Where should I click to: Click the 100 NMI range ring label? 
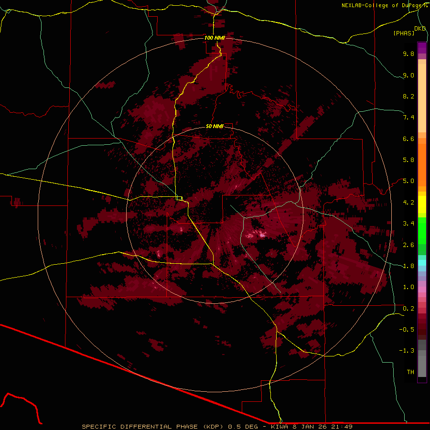point(215,38)
